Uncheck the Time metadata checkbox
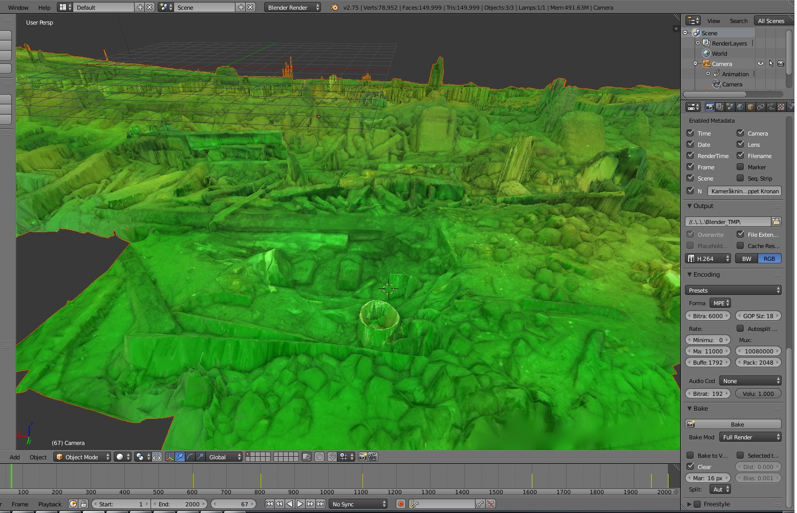The width and height of the screenshot is (797, 513). pos(690,132)
